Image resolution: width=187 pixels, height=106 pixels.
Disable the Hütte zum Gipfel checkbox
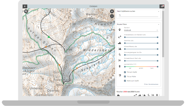125,81
